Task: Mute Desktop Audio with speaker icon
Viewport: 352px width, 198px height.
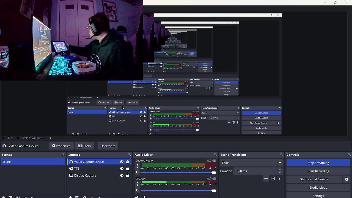Action: coord(137,172)
